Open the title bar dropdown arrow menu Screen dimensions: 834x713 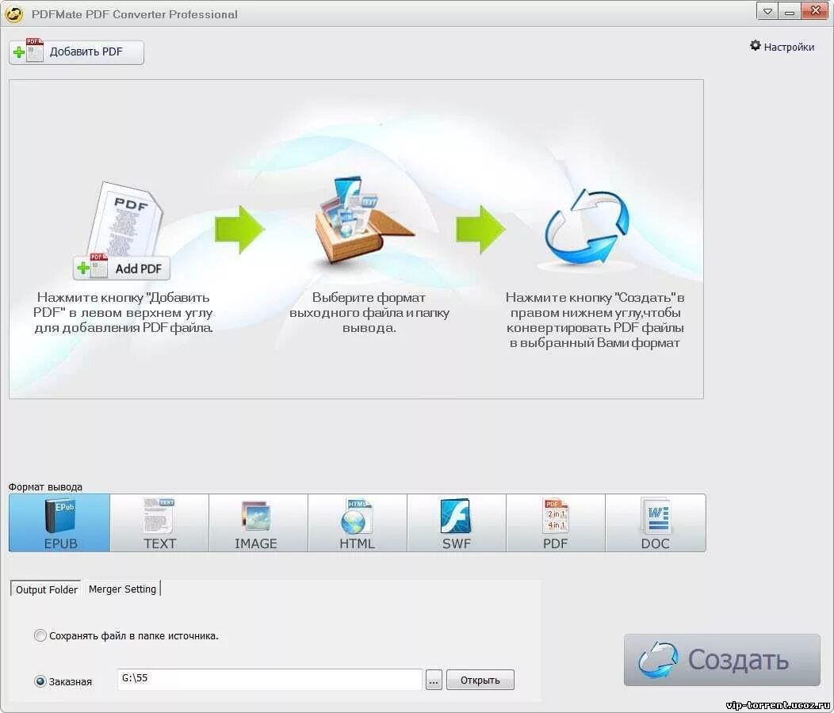(x=767, y=11)
